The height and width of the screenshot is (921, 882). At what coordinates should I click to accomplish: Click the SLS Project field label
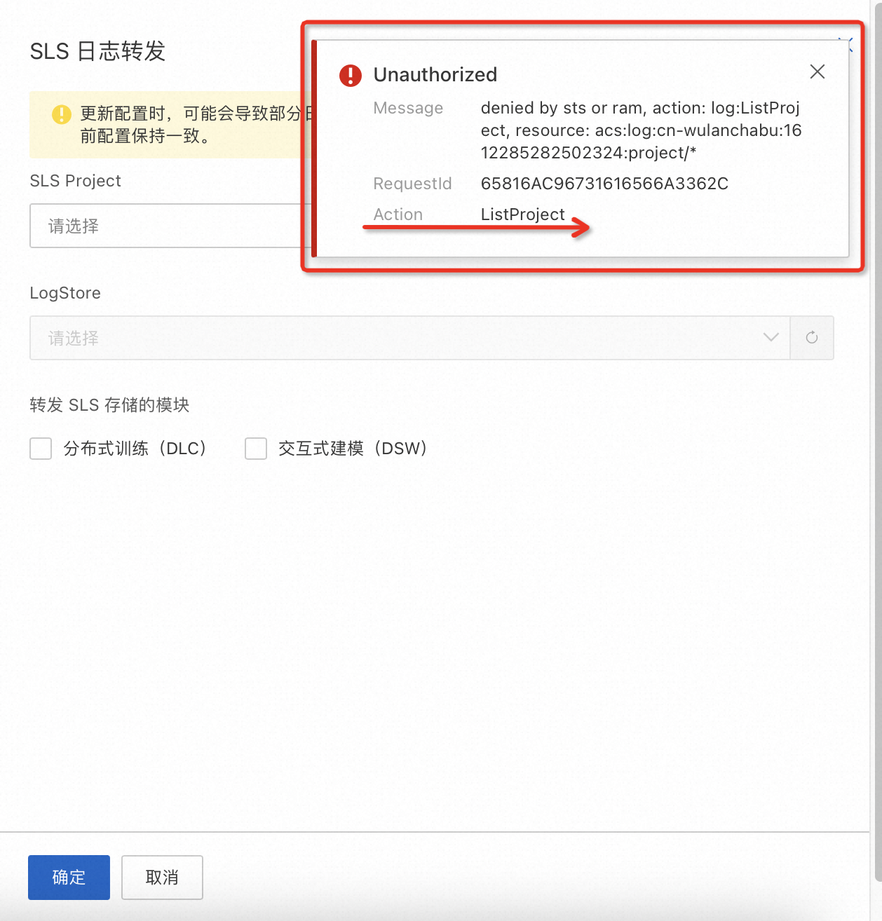(x=75, y=181)
